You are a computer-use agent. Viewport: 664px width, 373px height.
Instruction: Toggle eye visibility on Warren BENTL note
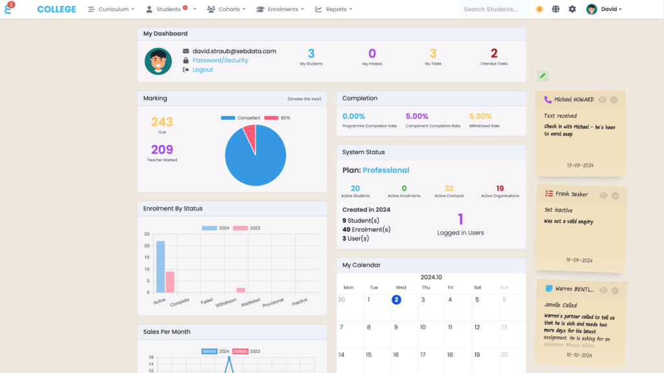click(x=602, y=290)
